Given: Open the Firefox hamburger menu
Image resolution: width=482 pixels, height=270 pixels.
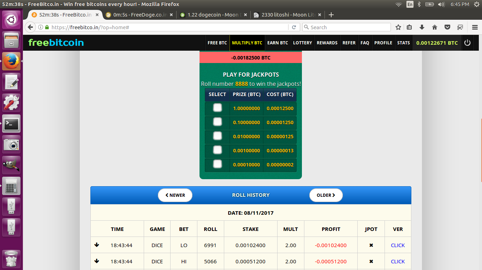Looking at the screenshot, I should point(475,27).
